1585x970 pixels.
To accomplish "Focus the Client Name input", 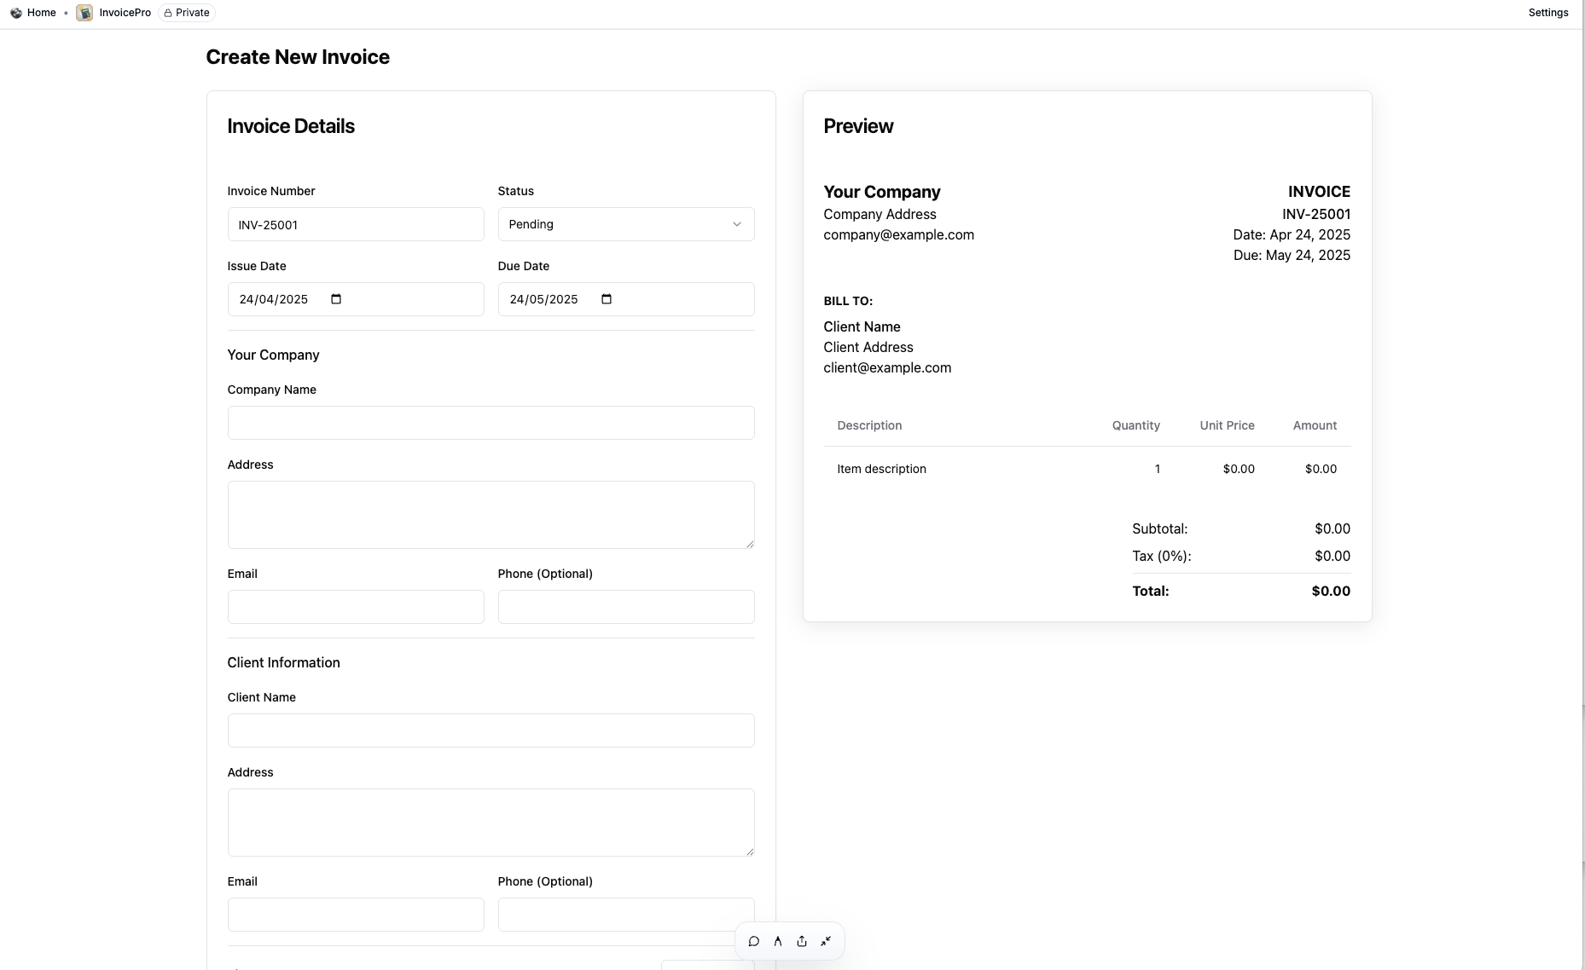I will (491, 730).
